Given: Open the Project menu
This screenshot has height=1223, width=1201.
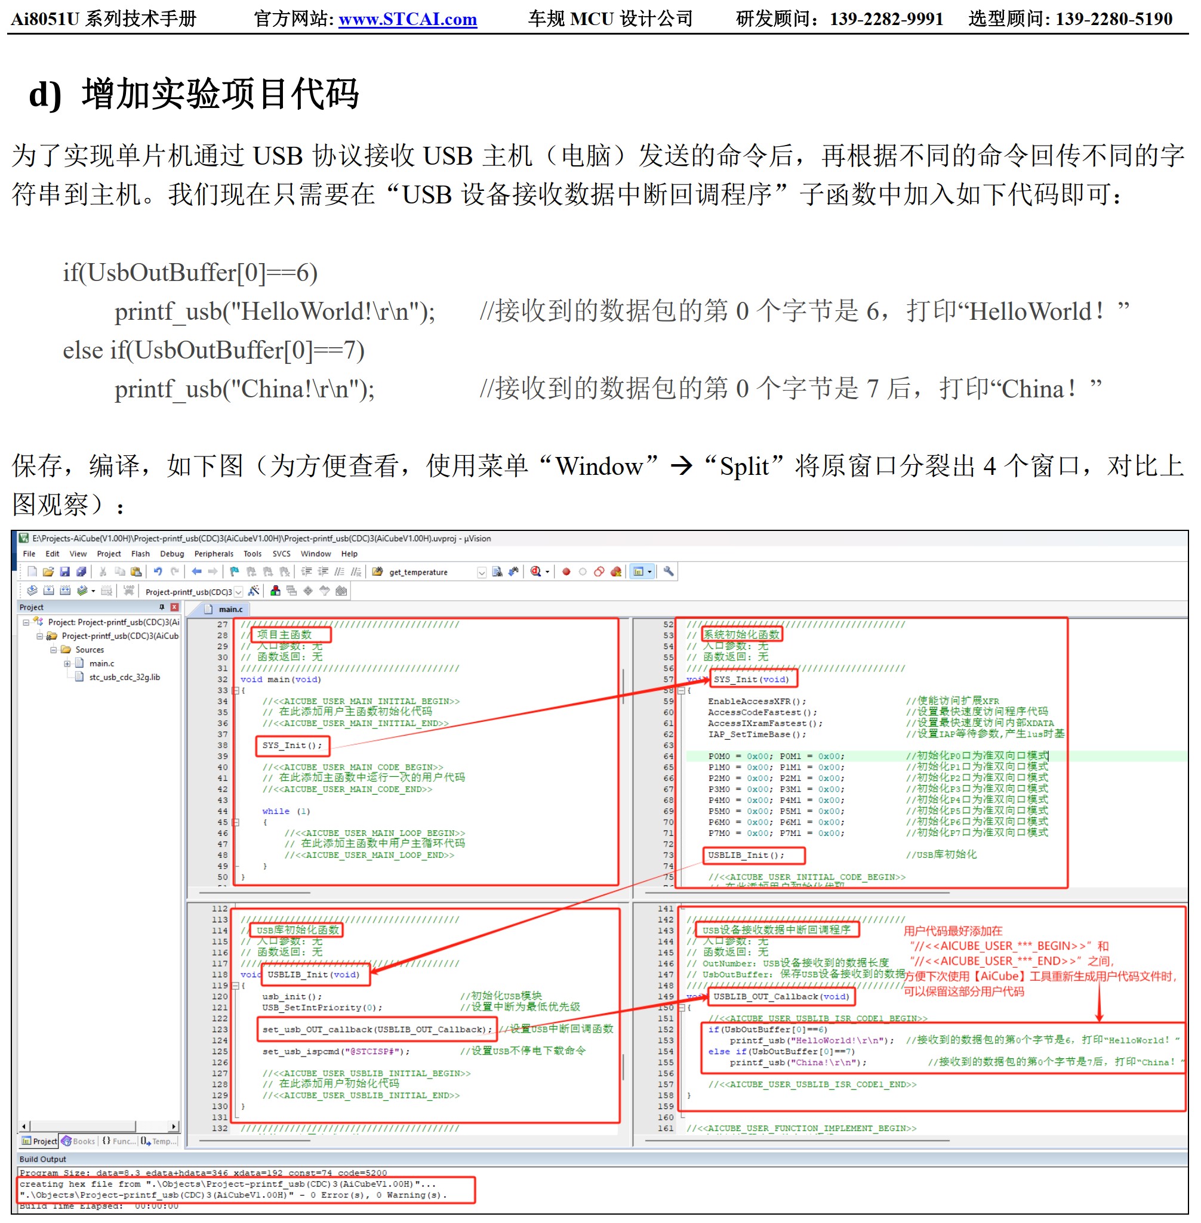Looking at the screenshot, I should click(109, 554).
